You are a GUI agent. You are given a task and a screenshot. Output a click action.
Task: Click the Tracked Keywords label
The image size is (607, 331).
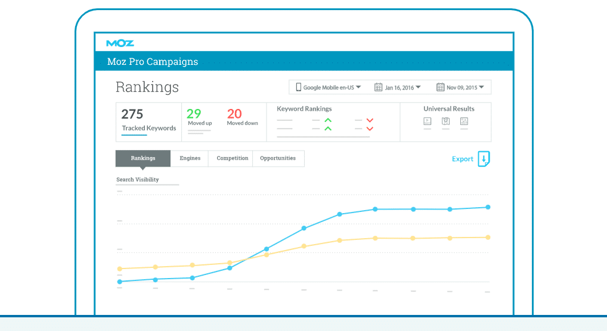coord(149,128)
